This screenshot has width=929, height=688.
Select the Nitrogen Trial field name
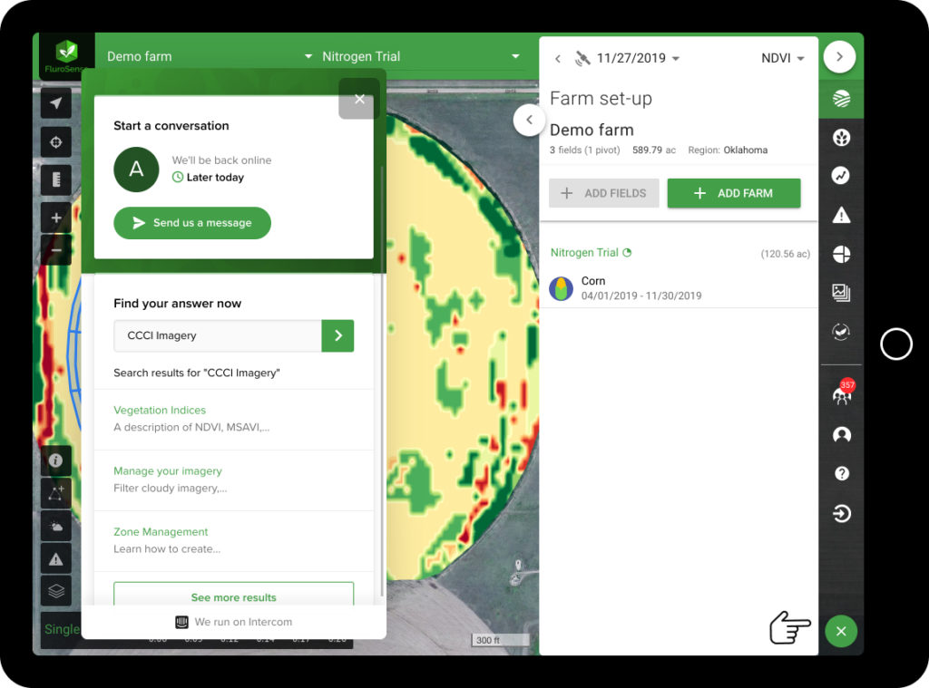pos(584,252)
